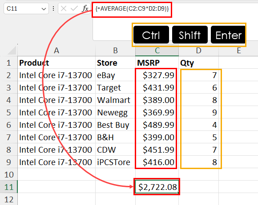Click the MSRP header cell
258x205 pixels.
(157, 63)
